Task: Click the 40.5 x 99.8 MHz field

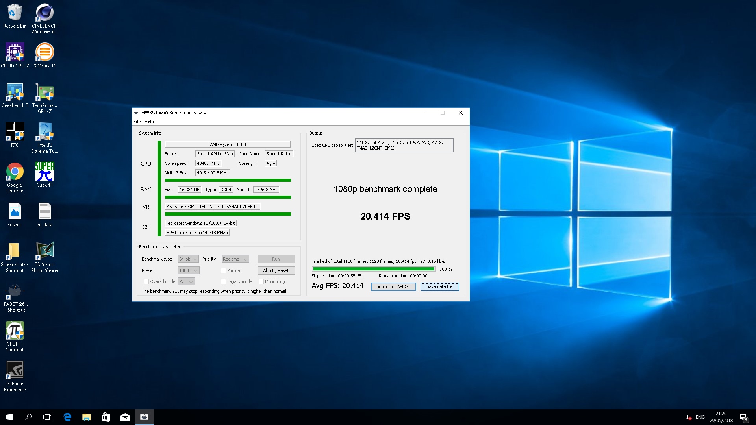Action: (x=213, y=173)
